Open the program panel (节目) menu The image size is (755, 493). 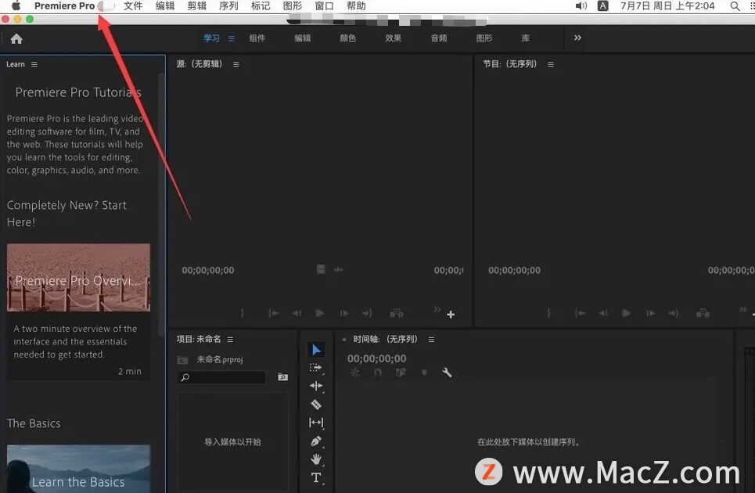[x=550, y=64]
